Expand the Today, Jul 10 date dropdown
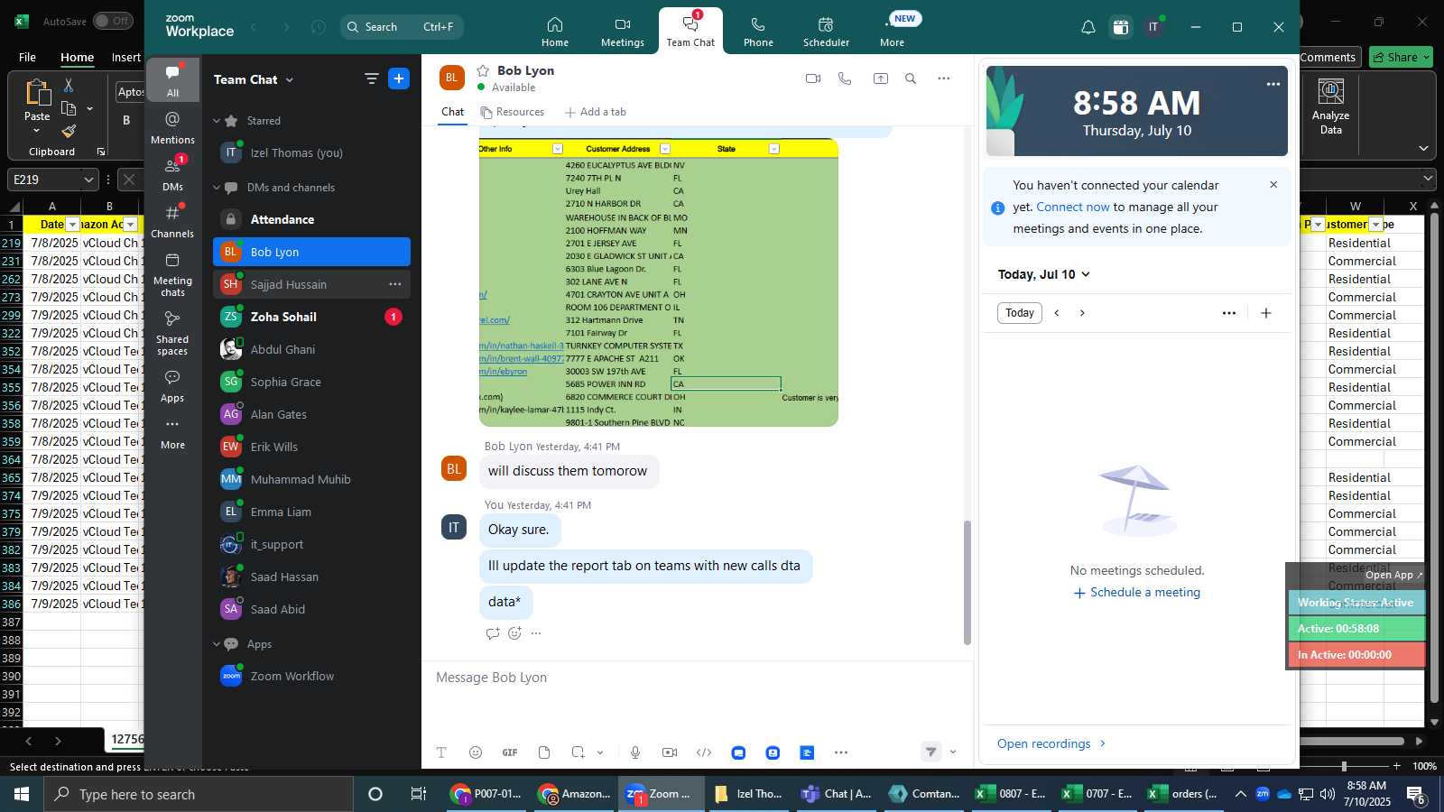Viewport: 1444px width, 812px height. point(1086,274)
